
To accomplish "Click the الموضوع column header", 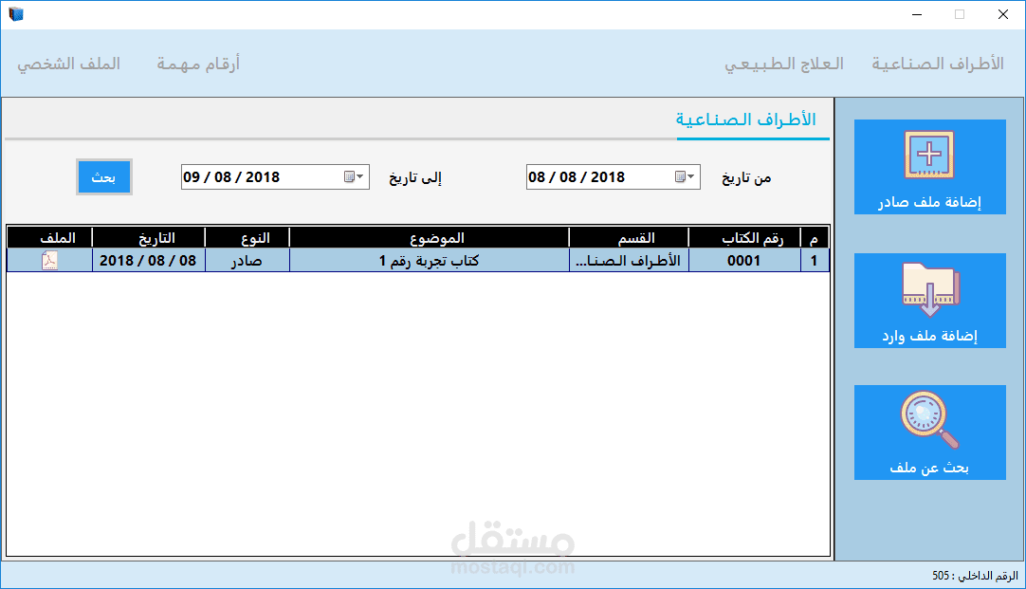I will 430,237.
